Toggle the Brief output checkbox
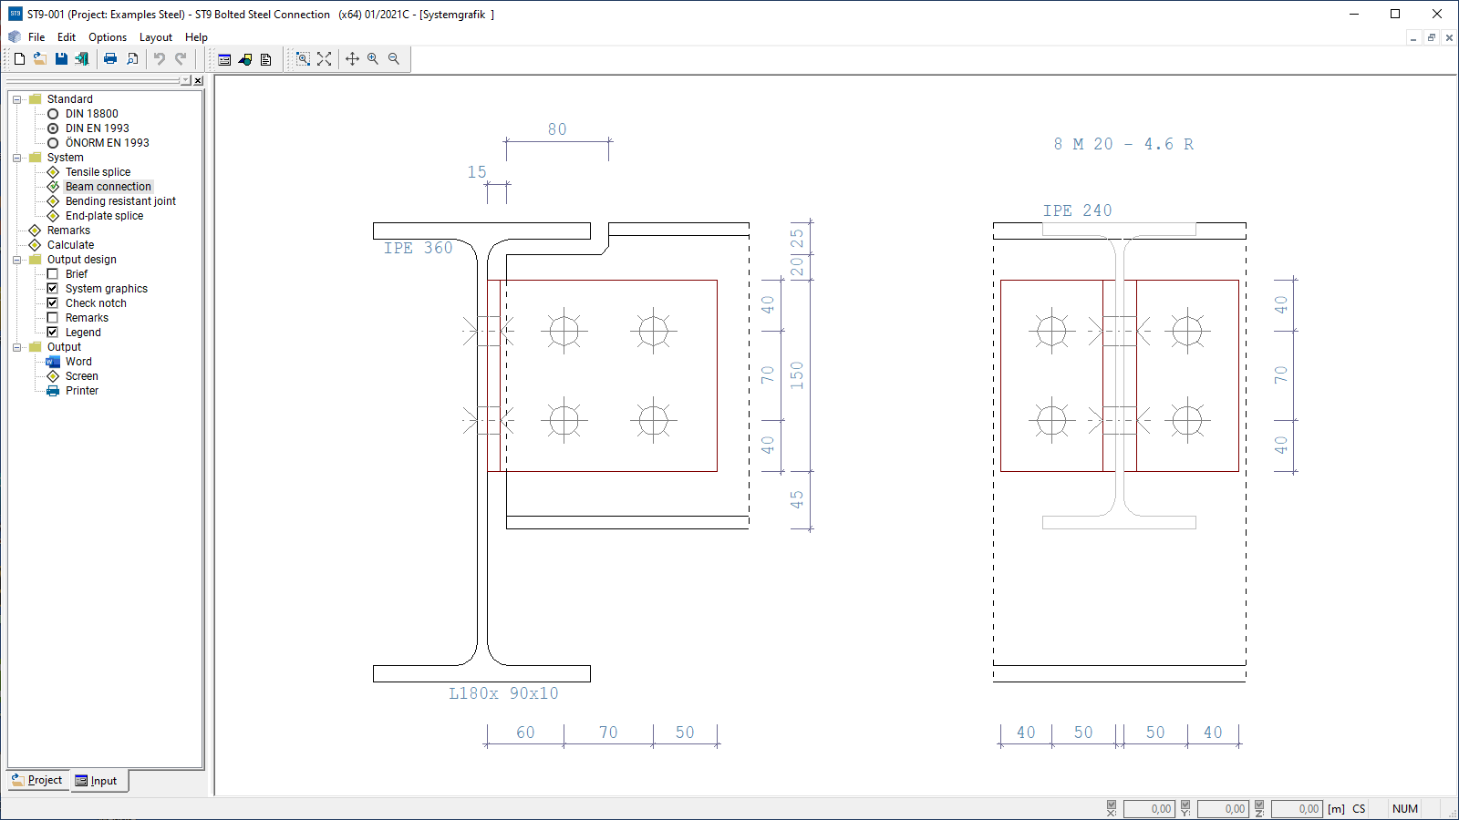Image resolution: width=1459 pixels, height=820 pixels. [x=53, y=274]
